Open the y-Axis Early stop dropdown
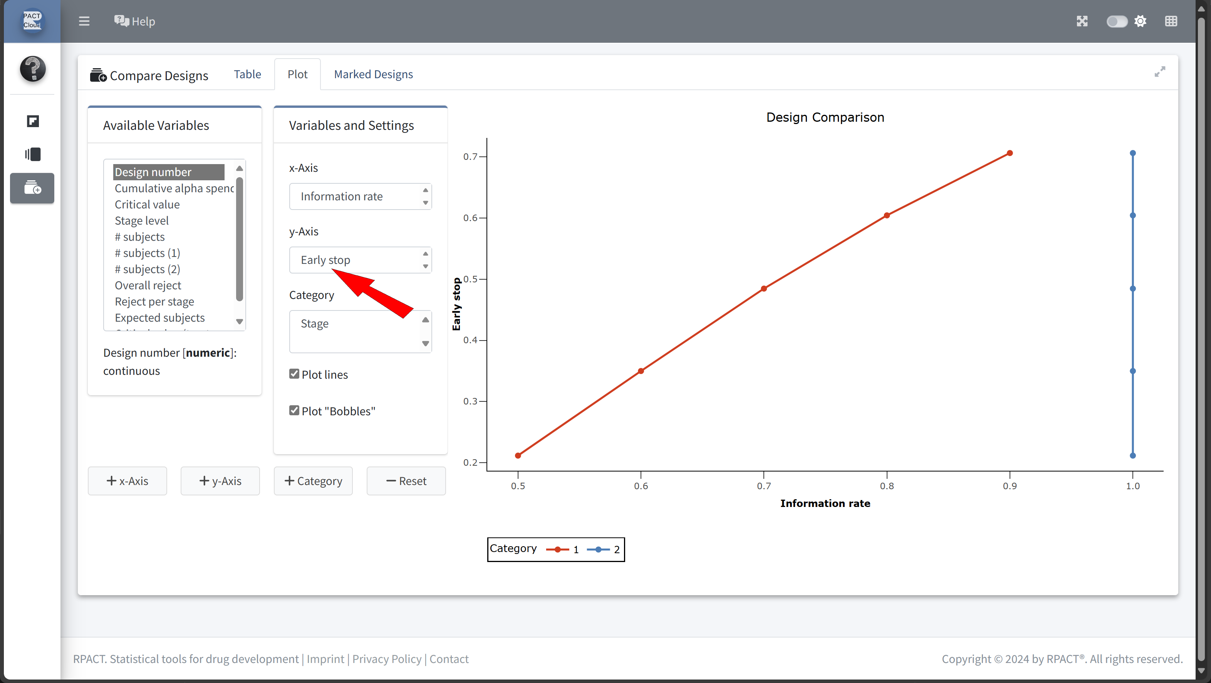The image size is (1211, 683). click(360, 260)
